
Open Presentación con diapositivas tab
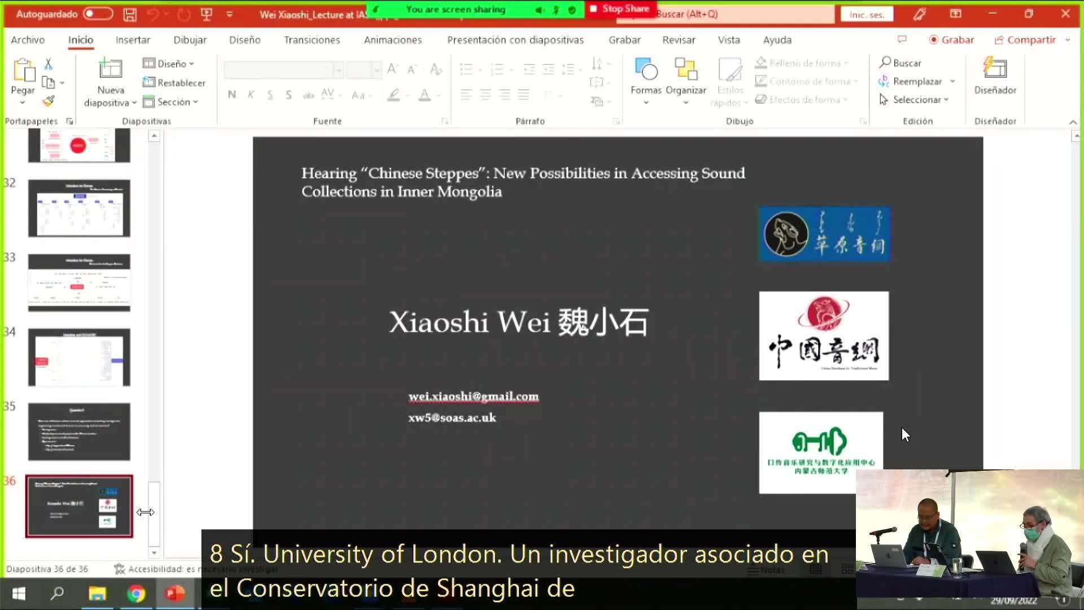[x=515, y=40]
